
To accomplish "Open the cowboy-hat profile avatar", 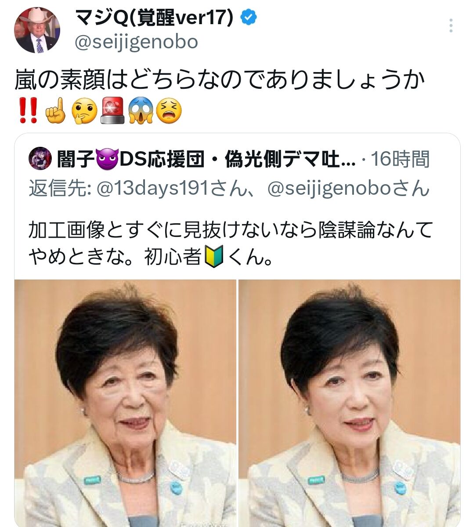I will (x=37, y=30).
